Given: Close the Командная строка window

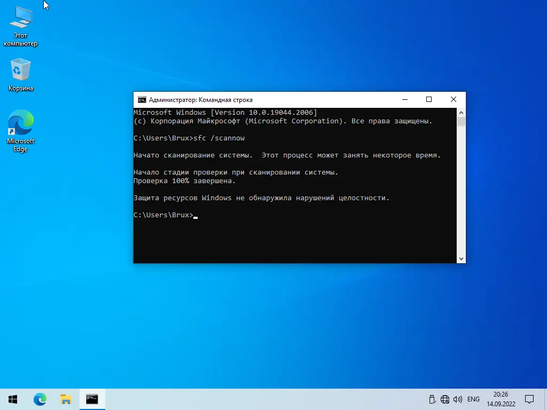Looking at the screenshot, I should [x=453, y=100].
